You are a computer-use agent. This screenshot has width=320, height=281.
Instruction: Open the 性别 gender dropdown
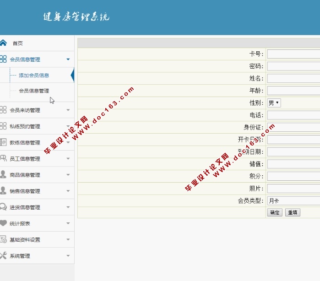pyautogui.click(x=274, y=103)
